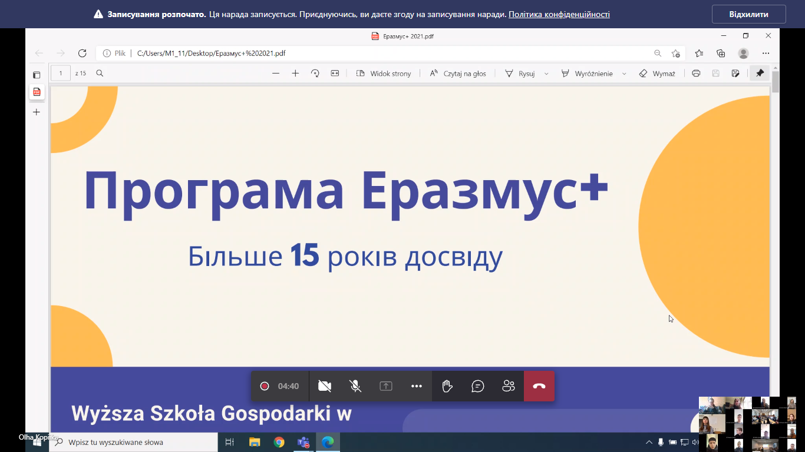Reload the PDF with the refresh icon
This screenshot has width=805, height=452.
pyautogui.click(x=83, y=53)
